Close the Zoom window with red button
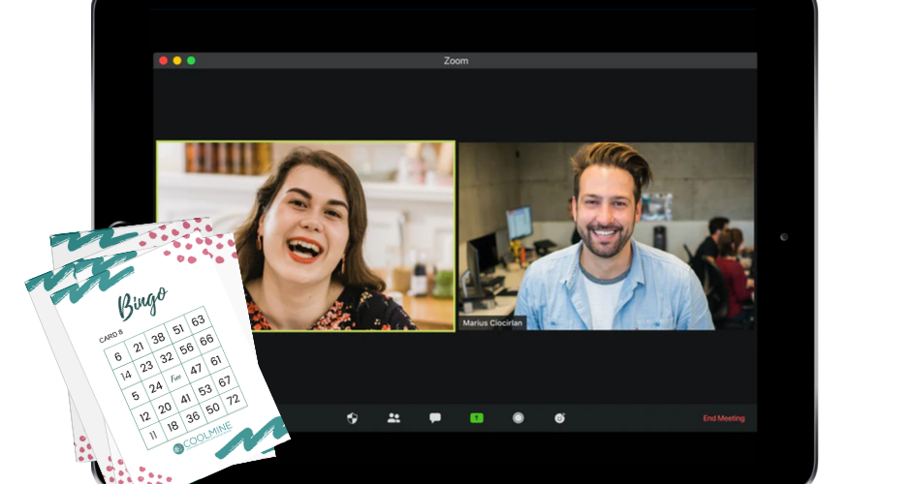 point(163,60)
